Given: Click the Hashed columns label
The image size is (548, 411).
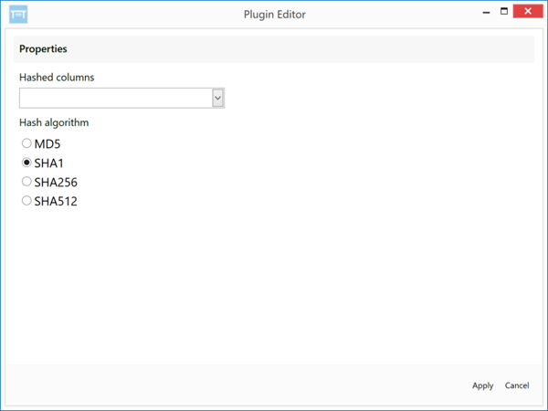Looking at the screenshot, I should point(57,78).
